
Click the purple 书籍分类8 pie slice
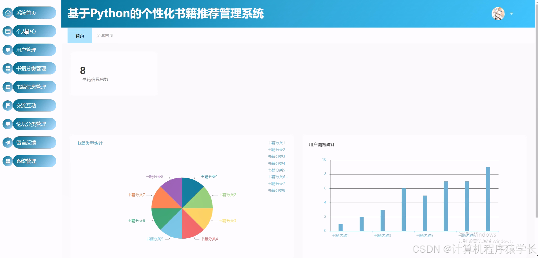174,189
